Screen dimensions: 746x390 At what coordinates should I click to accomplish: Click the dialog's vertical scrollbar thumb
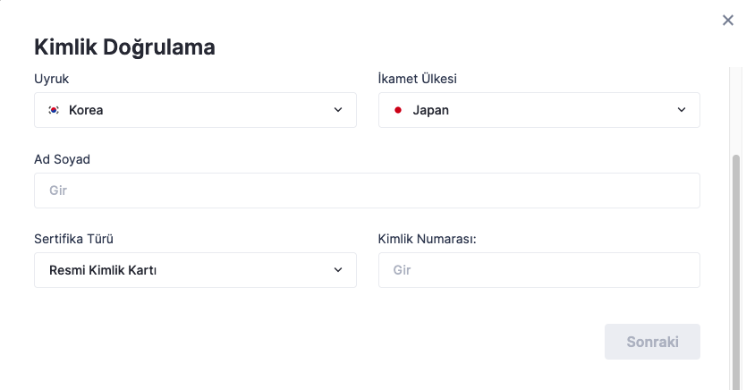coord(736,268)
